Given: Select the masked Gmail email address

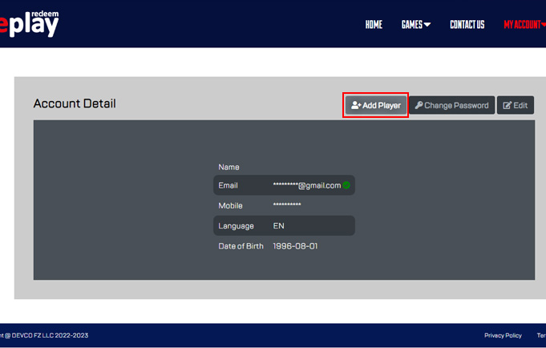Looking at the screenshot, I should click(x=306, y=185).
